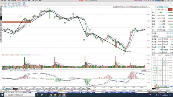This screenshot has height=97, width=173.
Task: Select the black highlighted tab below the volume panel
Action: [x=4, y=69]
